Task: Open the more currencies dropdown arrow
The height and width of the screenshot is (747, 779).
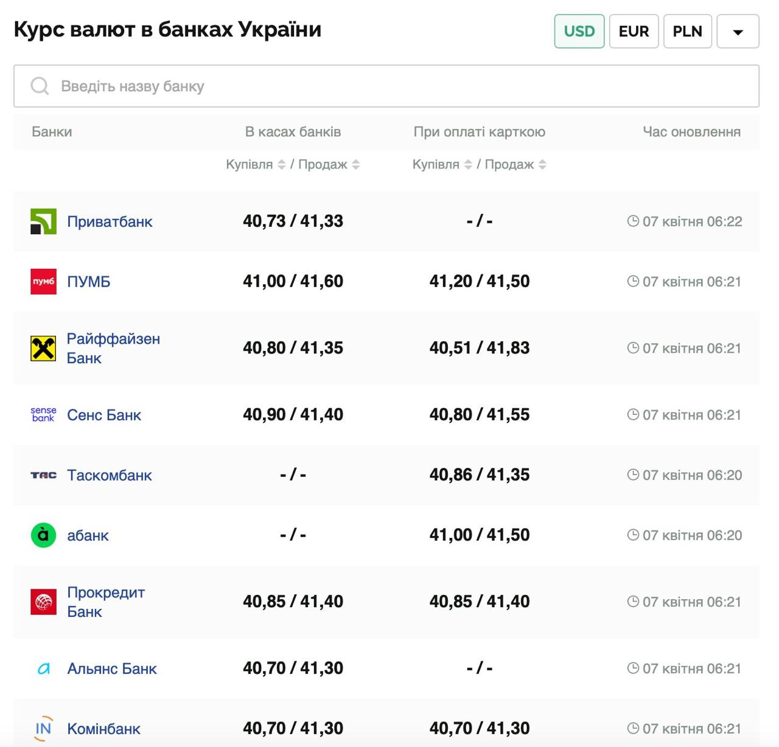Action: pyautogui.click(x=738, y=31)
